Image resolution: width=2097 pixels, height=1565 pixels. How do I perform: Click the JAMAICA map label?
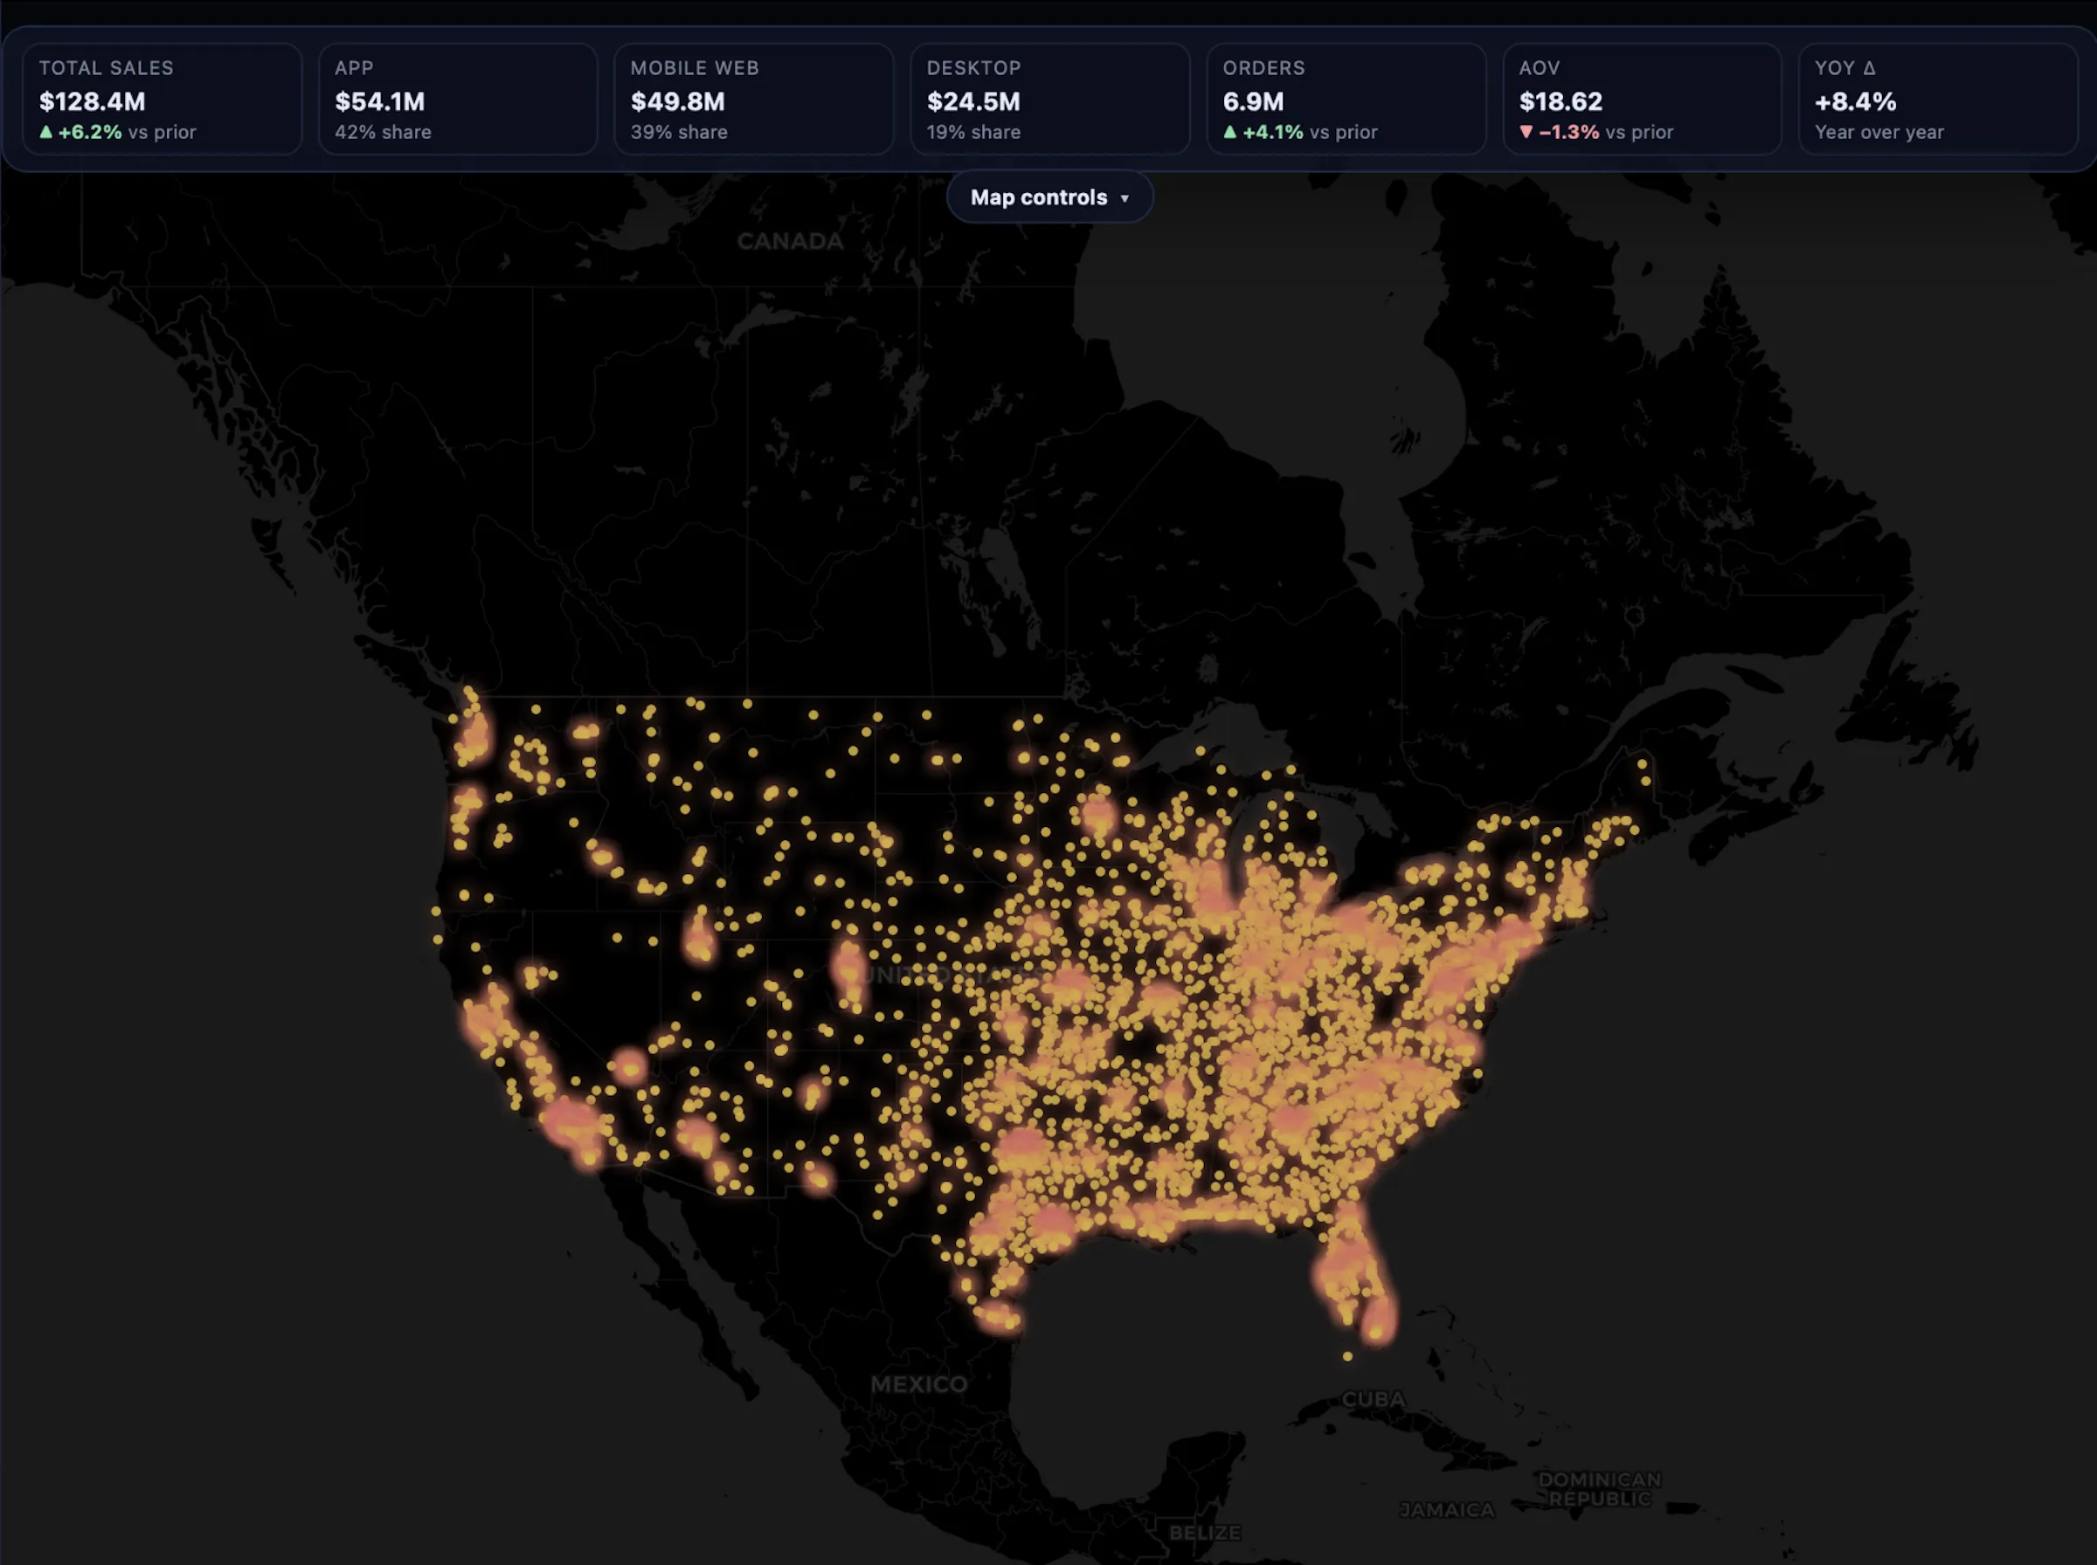[x=1446, y=1509]
